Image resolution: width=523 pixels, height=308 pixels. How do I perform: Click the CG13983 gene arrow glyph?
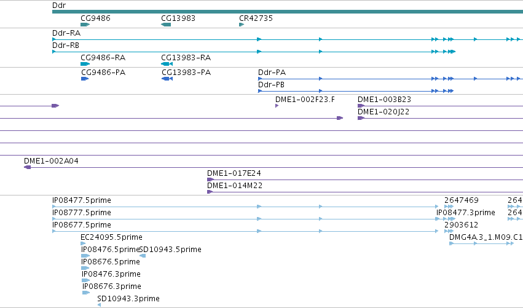coord(166,25)
